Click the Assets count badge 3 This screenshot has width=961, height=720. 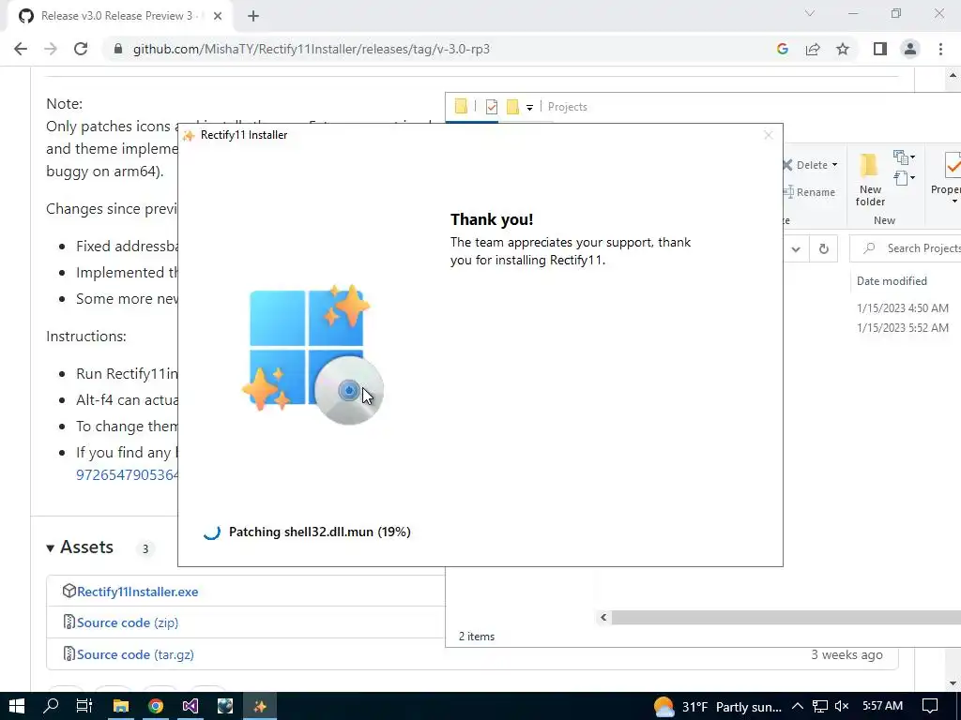(x=145, y=548)
